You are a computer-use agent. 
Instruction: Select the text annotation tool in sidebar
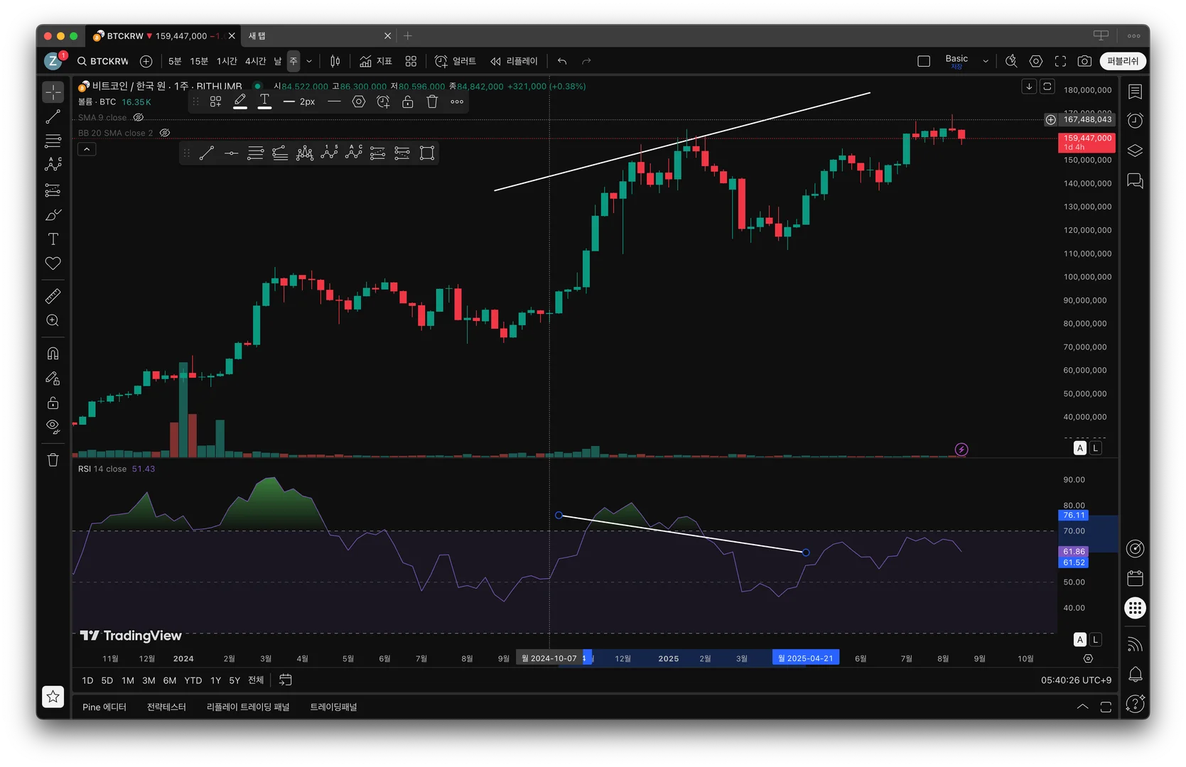[53, 239]
